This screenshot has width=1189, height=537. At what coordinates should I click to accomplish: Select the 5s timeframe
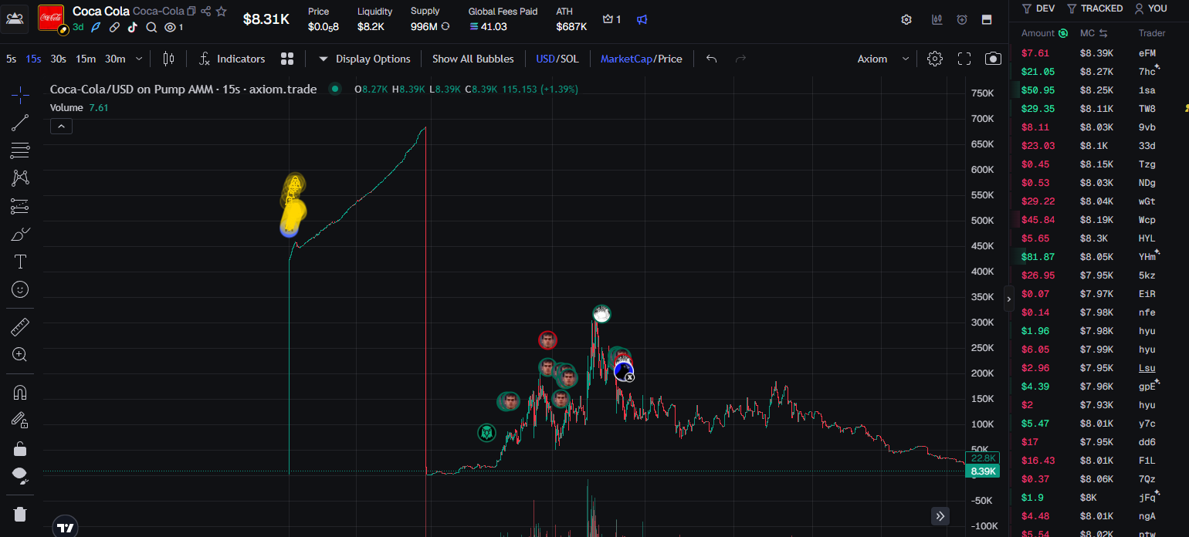point(11,59)
